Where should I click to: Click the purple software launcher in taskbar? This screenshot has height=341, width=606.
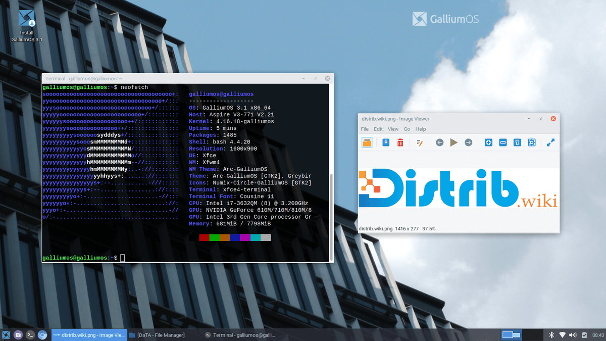point(18,335)
